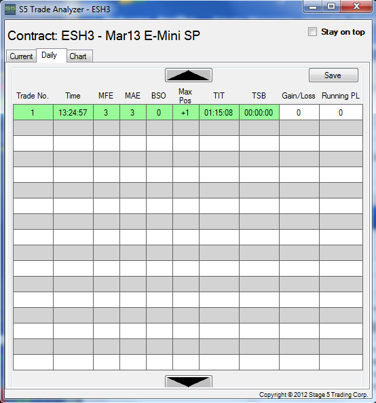
Task: Save the daily trade data
Action: click(x=333, y=75)
